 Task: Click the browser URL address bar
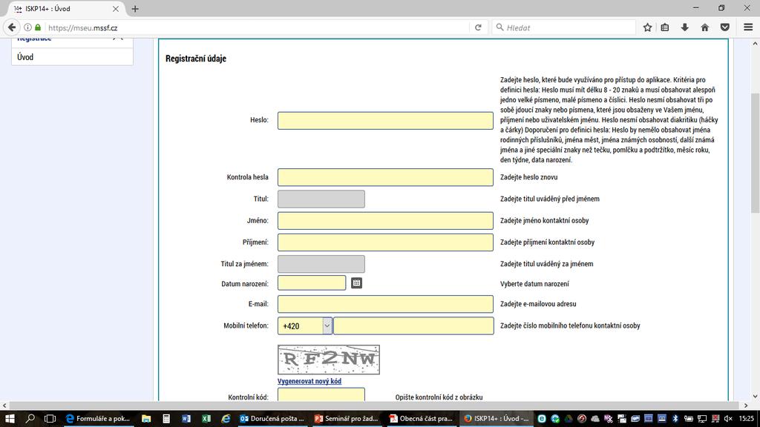pyautogui.click(x=257, y=27)
